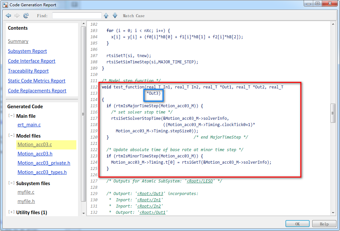340x231 pixels.
Task: Find next match using the down arrow icon
Action: pyautogui.click(x=115, y=16)
